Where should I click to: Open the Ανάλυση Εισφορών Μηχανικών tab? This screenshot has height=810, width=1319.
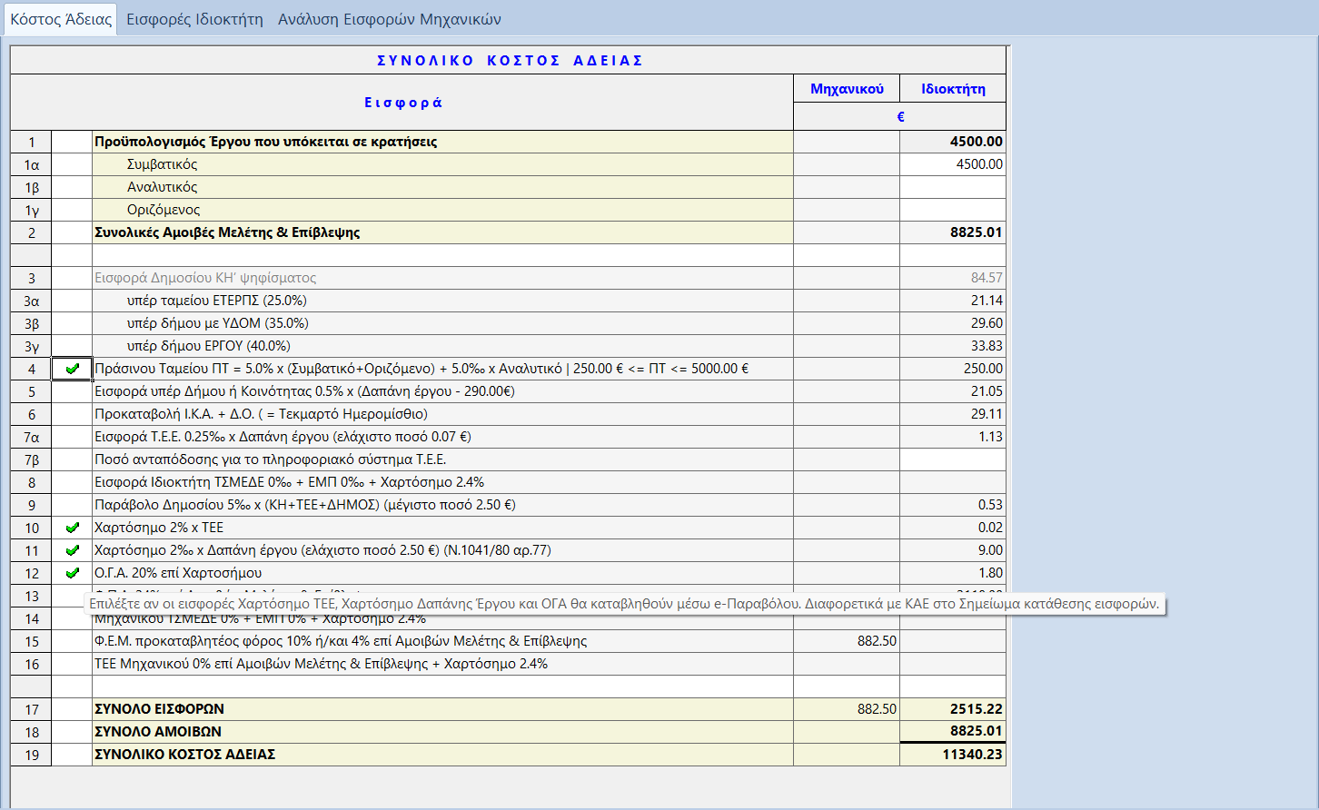point(389,19)
